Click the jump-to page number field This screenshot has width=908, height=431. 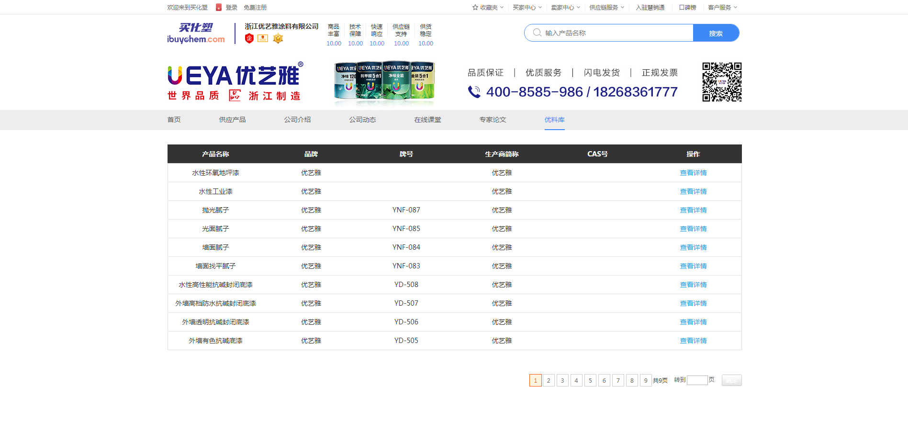[697, 380]
